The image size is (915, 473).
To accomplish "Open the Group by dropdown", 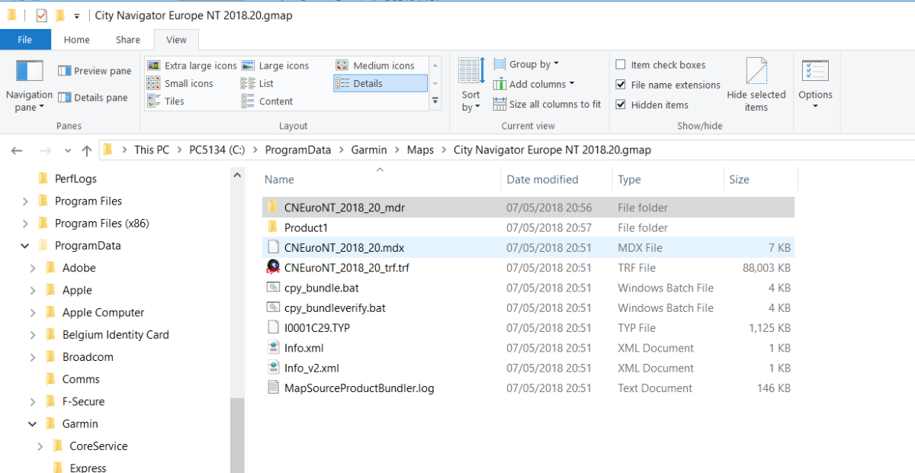I will pos(526,64).
